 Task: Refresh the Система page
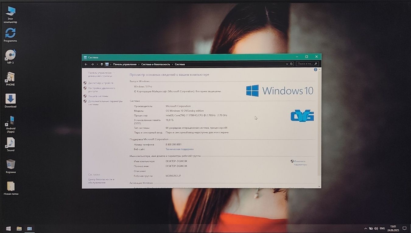[291, 64]
